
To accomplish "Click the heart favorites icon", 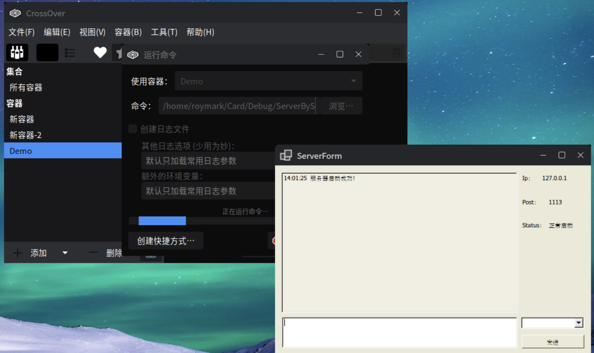I will click(100, 53).
